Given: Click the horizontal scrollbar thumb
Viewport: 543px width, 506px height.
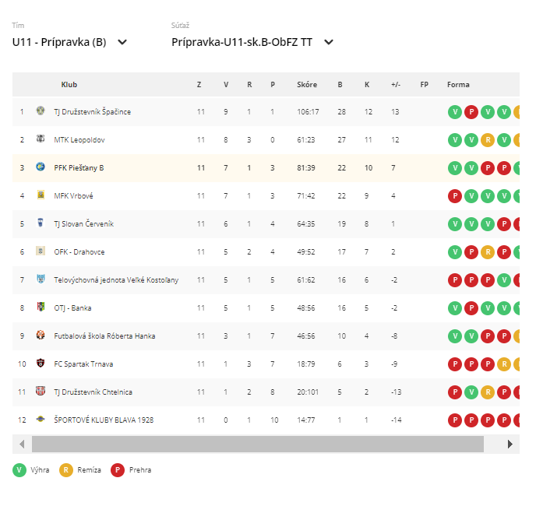Looking at the screenshot, I should (257, 444).
